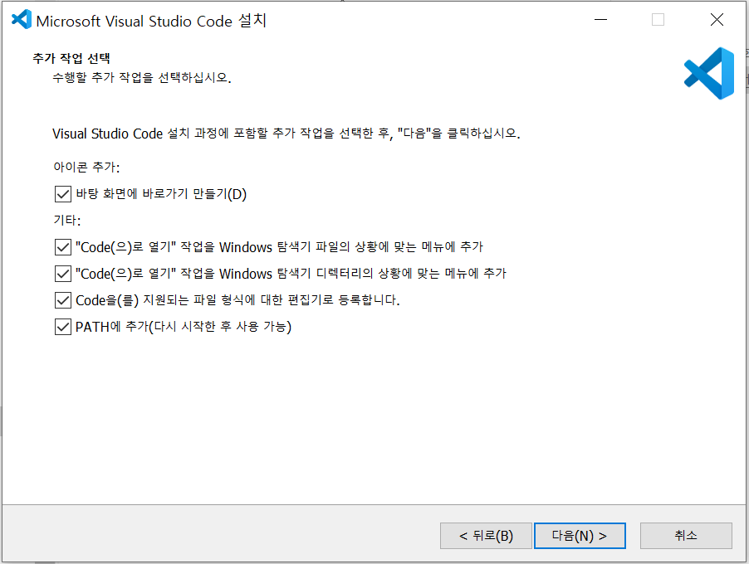Image resolution: width=749 pixels, height=564 pixels.
Task: Click the 다음(N) > button
Action: tap(580, 536)
